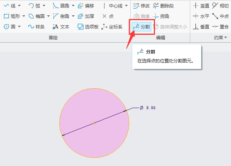Screen dimensions: 231x166
Task: Open the Fillet dropdown arrow
Action: click(73, 6)
